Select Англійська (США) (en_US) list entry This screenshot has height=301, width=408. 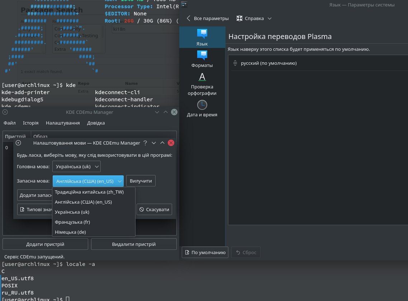(x=94, y=202)
